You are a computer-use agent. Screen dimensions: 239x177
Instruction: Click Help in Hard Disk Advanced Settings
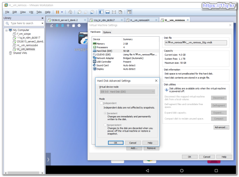coord(150,143)
